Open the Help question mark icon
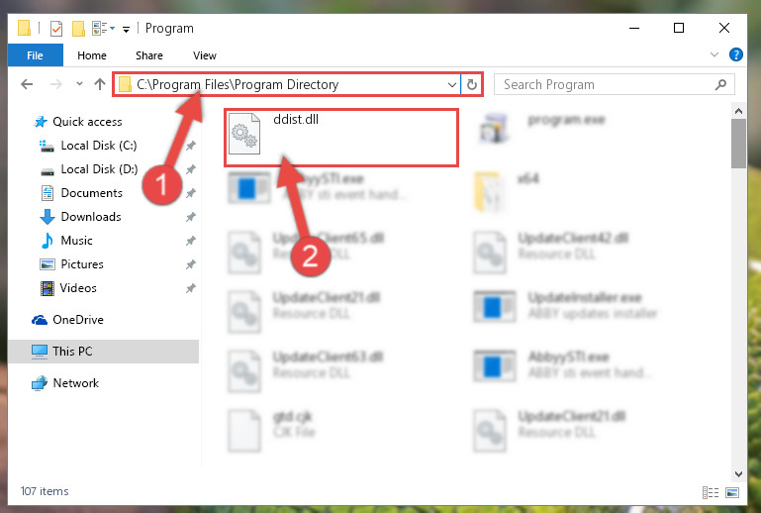Image resolution: width=761 pixels, height=513 pixels. [735, 54]
